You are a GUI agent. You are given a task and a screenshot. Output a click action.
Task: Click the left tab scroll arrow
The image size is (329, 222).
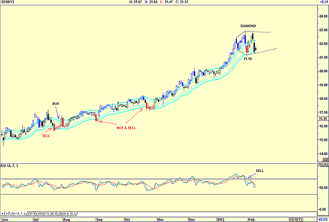pyautogui.click(x=3, y=213)
